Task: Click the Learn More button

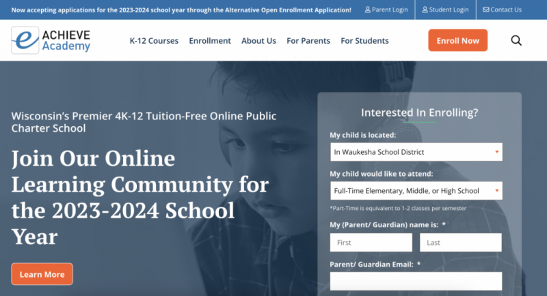Action: pyautogui.click(x=42, y=274)
